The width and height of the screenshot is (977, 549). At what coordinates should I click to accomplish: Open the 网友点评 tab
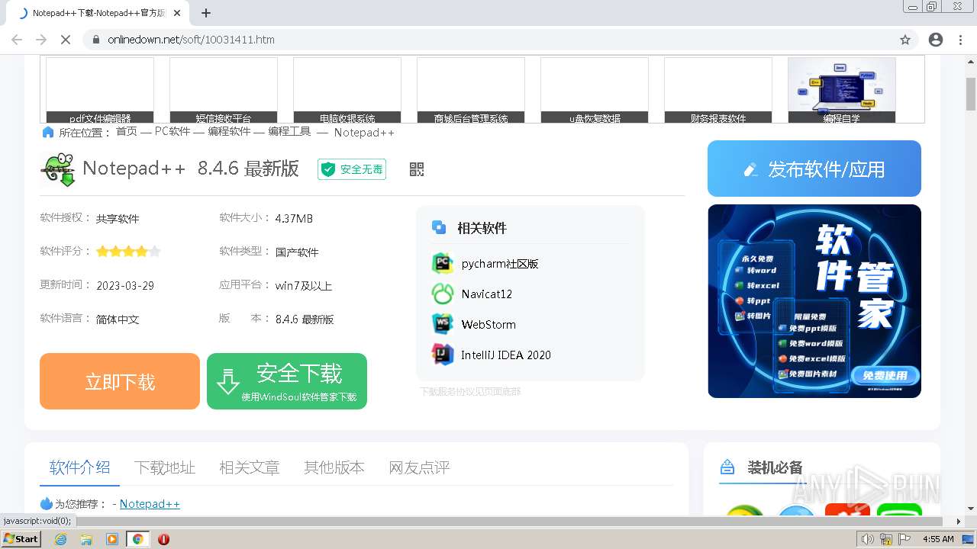pyautogui.click(x=419, y=467)
